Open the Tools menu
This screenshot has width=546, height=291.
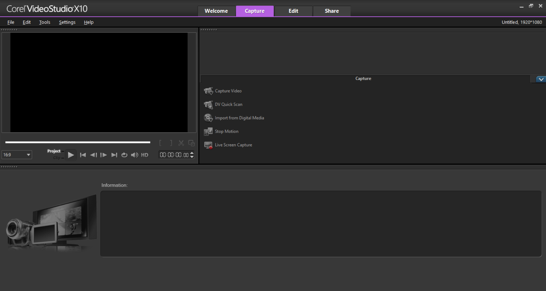[x=45, y=22]
